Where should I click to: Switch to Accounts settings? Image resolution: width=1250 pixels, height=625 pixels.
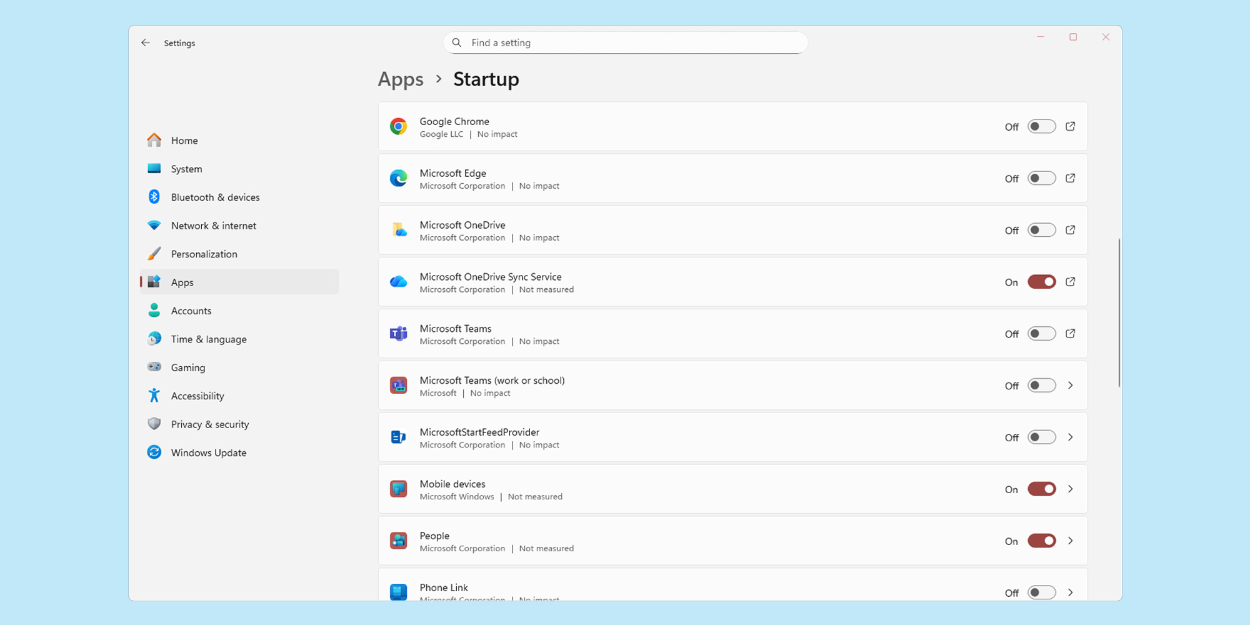click(x=191, y=311)
